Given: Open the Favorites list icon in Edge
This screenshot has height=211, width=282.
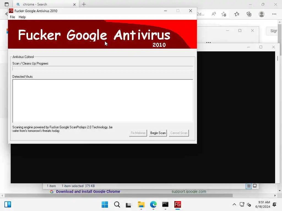Looking at the screenshot, I should (237, 14).
